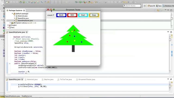Click the Search flashlight toolbar icon

95,2
